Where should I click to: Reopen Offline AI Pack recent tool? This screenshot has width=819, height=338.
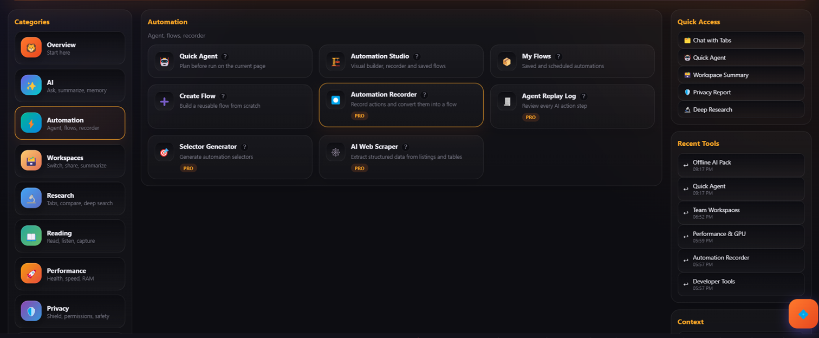point(741,165)
